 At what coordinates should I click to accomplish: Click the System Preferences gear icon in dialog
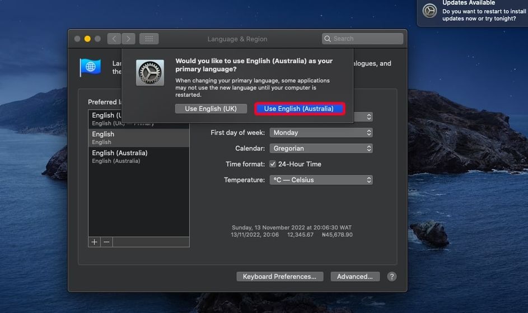coord(150,73)
